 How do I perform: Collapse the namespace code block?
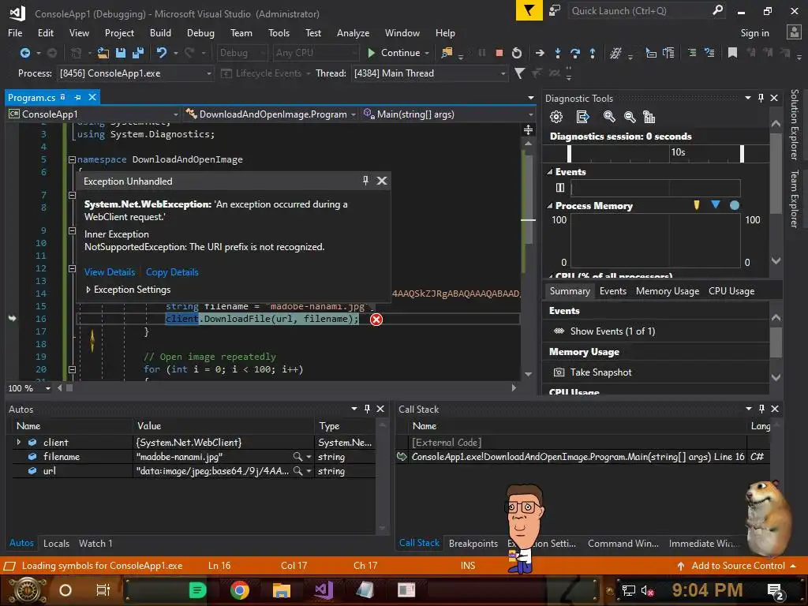72,159
